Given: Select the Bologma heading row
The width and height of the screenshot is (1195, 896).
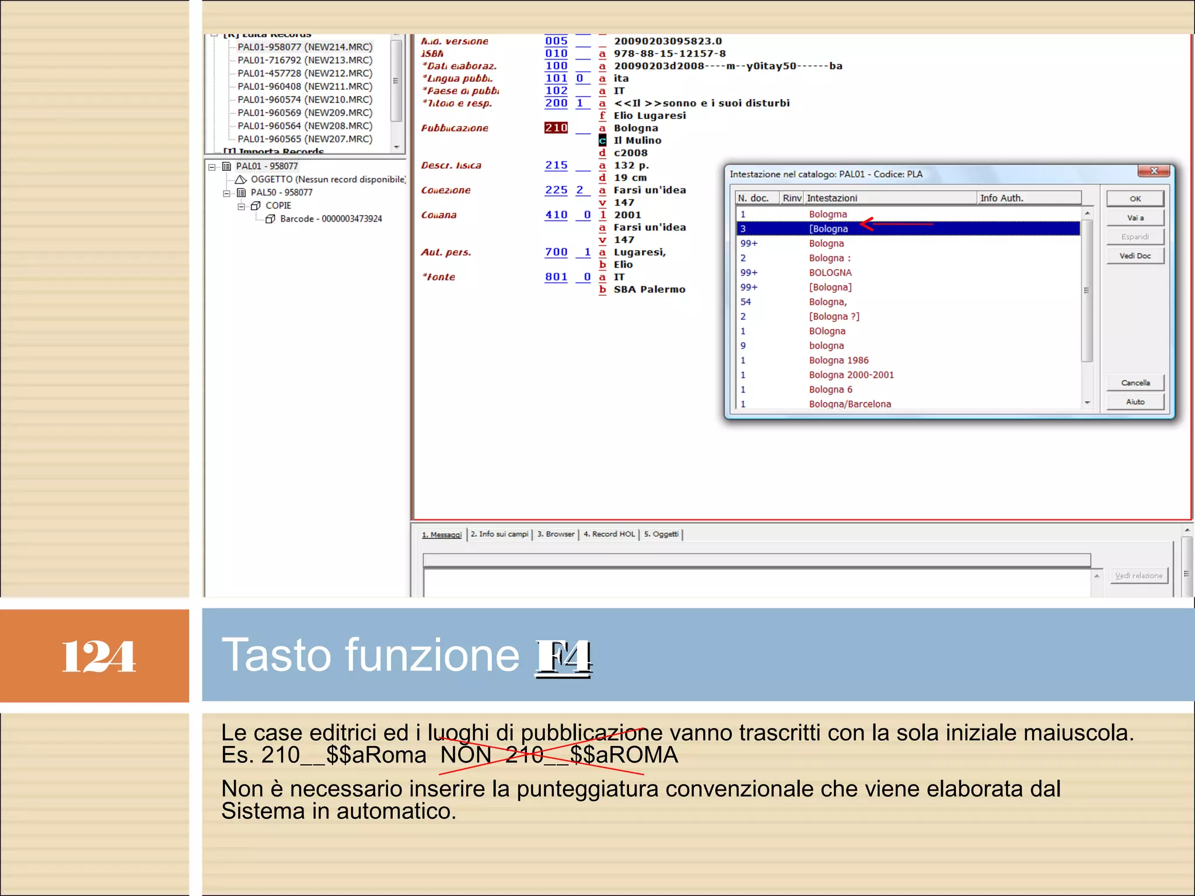Looking at the screenshot, I should pos(908,214).
